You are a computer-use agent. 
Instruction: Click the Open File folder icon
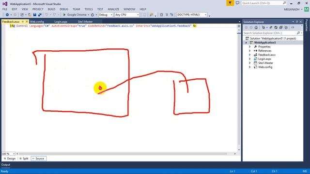[30, 15]
